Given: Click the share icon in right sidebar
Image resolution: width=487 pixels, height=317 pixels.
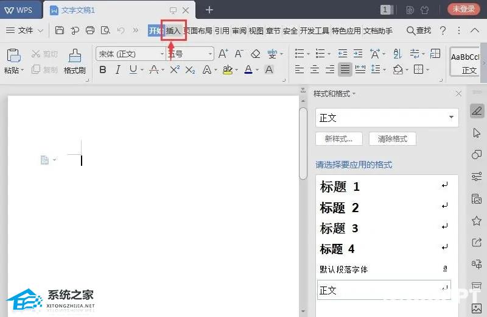Looking at the screenshot, I should [477, 243].
